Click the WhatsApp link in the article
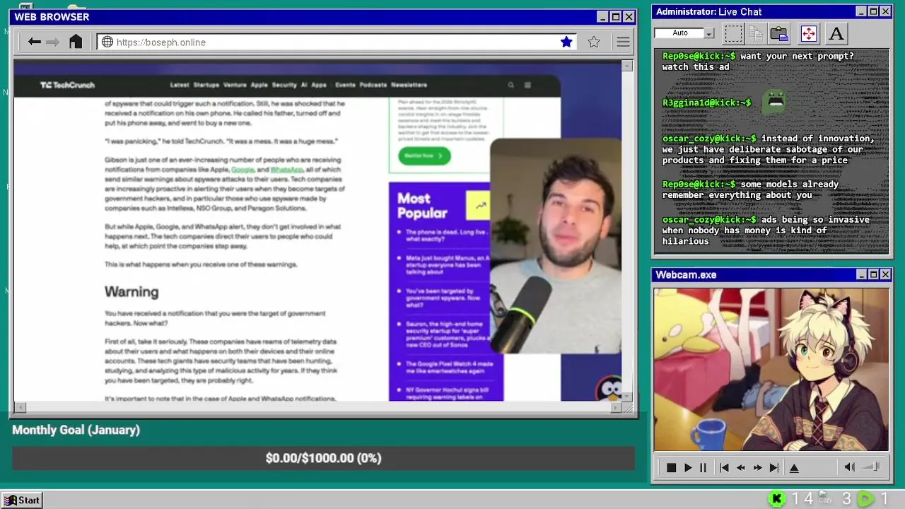This screenshot has height=509, width=905. [x=286, y=170]
